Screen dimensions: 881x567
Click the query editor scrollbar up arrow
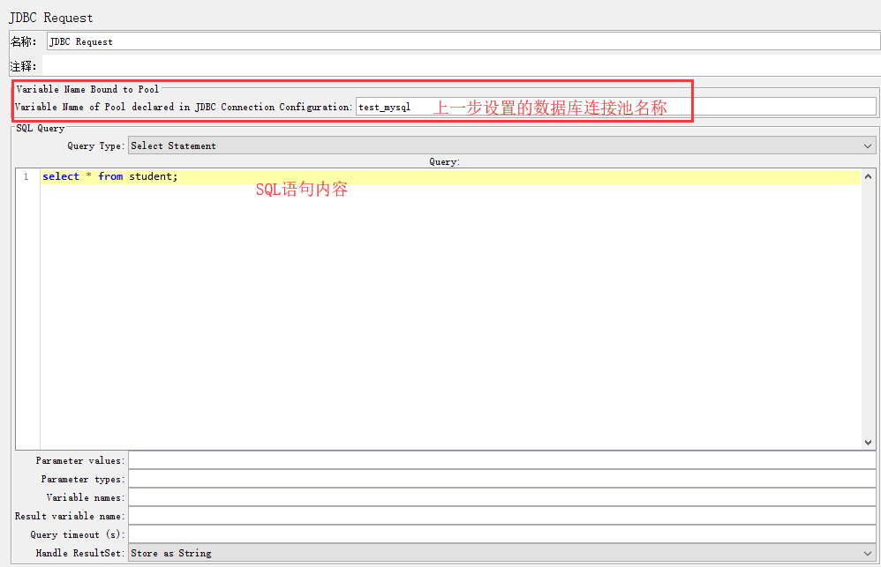(x=868, y=175)
